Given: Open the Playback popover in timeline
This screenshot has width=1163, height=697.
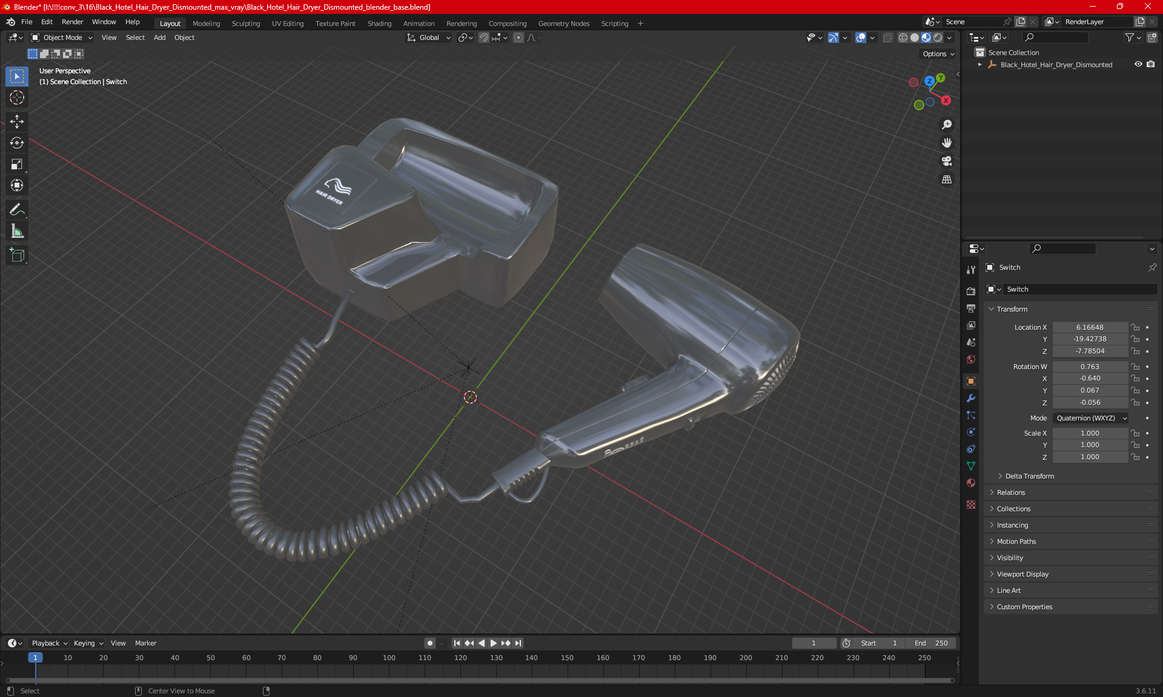Looking at the screenshot, I should (49, 643).
